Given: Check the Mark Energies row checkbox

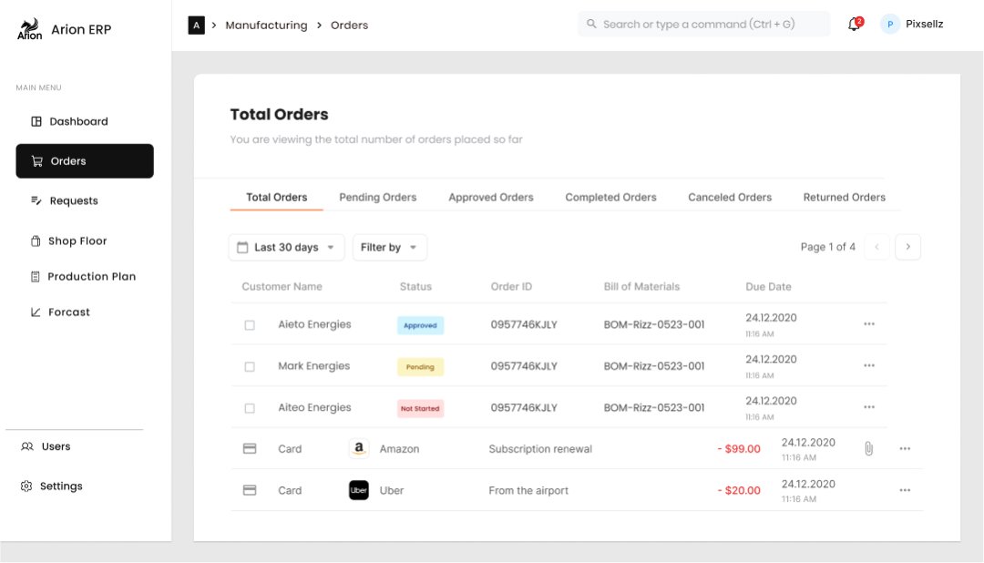Looking at the screenshot, I should [250, 366].
